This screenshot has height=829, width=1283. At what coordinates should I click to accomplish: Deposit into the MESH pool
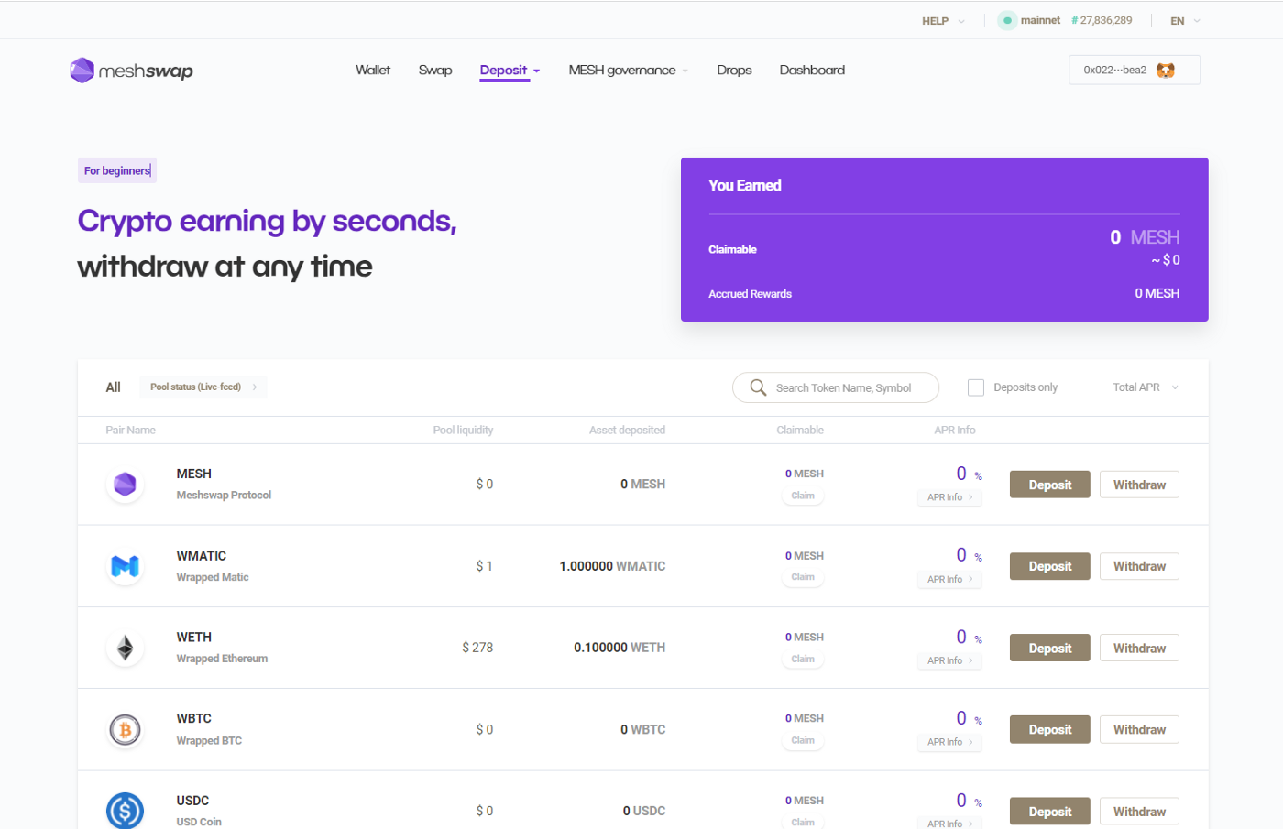pos(1050,485)
